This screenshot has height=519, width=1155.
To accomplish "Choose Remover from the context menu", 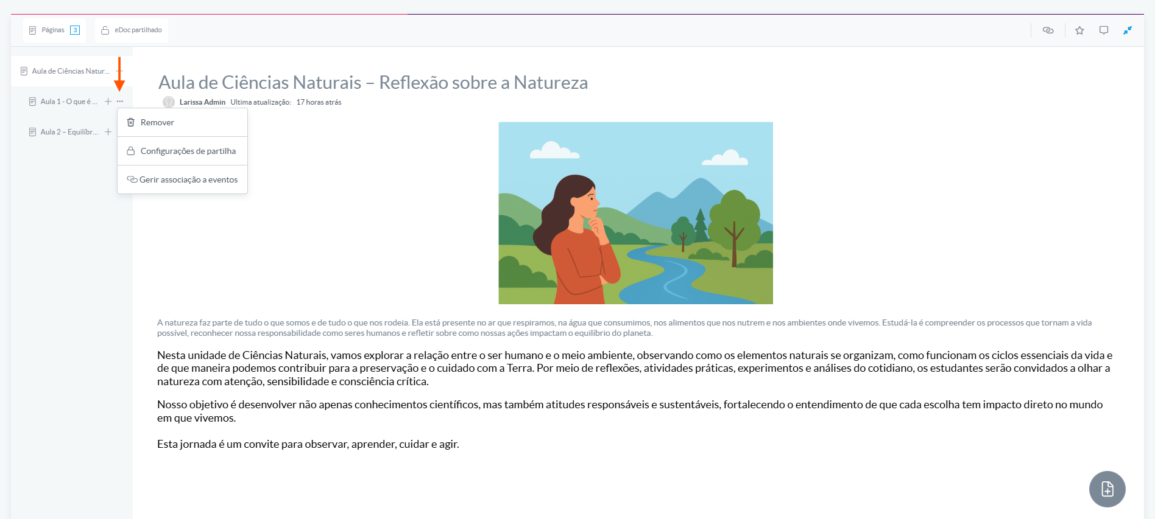I will (182, 122).
